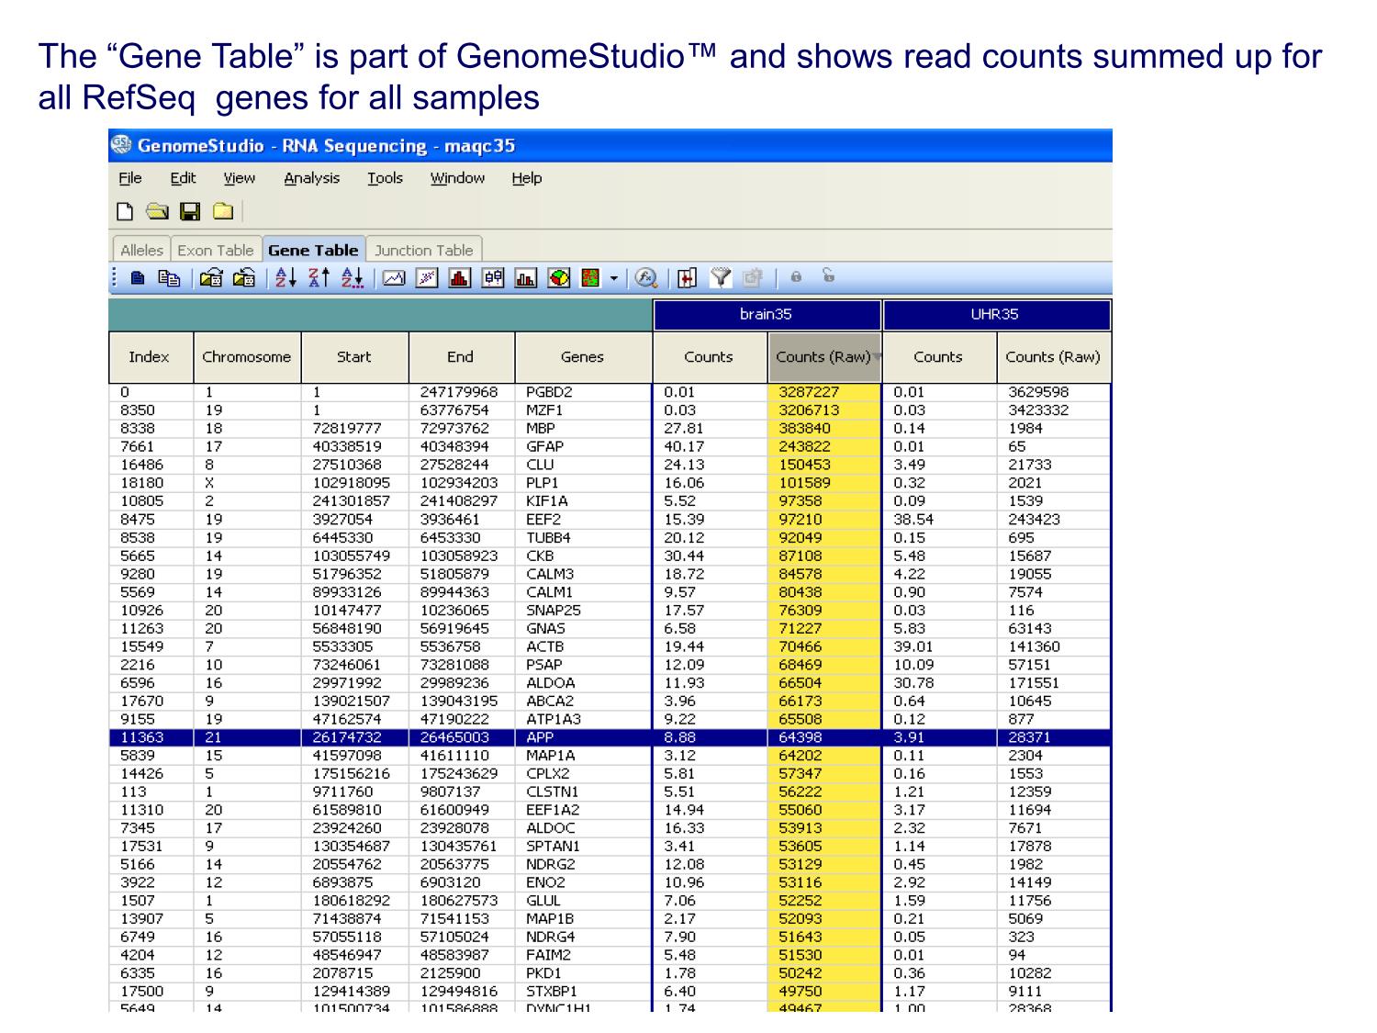1377x1033 pixels.
Task: Click the overlapping pages copy icon in table toolbar
Action: pyautogui.click(x=168, y=278)
